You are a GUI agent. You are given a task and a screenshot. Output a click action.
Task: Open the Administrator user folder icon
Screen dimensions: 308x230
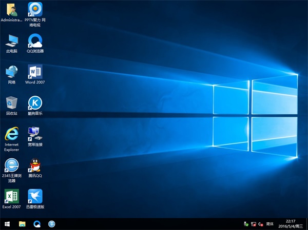click(x=11, y=10)
